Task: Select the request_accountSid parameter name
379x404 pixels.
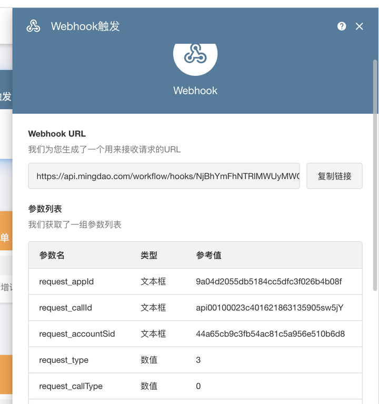Action: (77, 334)
